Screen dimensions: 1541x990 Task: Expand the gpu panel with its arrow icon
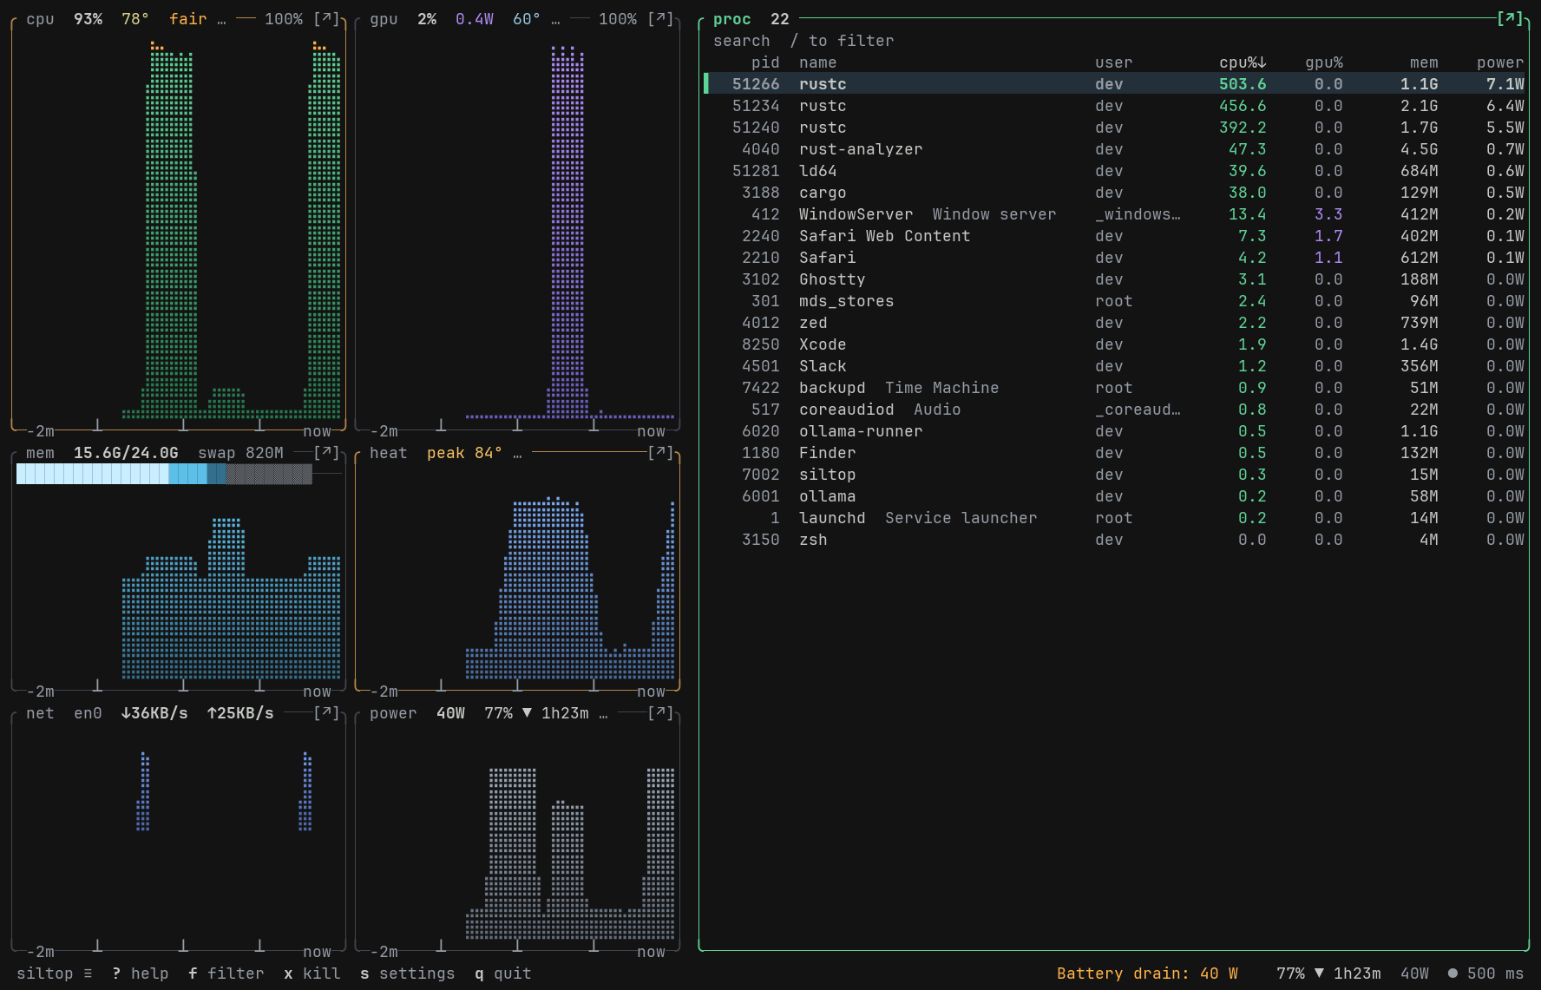click(660, 19)
